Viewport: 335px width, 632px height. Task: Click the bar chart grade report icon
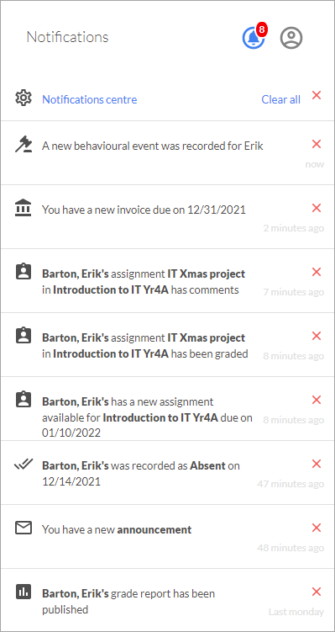(x=24, y=592)
